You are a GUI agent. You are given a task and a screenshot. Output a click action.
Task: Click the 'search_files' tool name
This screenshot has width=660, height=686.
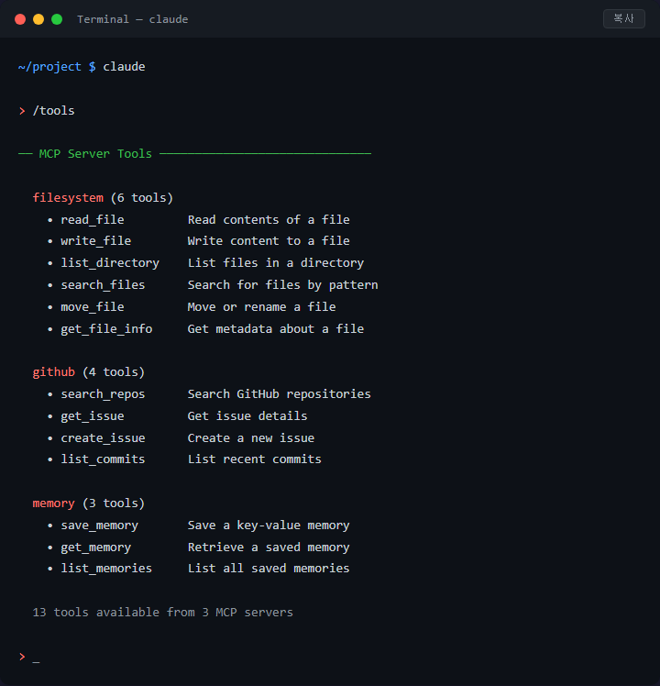(103, 285)
